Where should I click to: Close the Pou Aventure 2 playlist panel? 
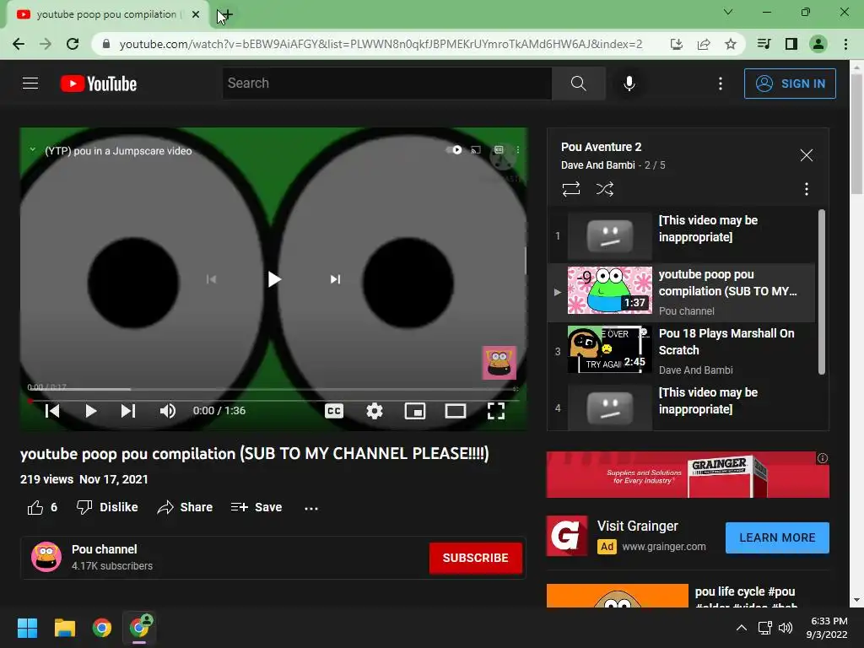(806, 155)
